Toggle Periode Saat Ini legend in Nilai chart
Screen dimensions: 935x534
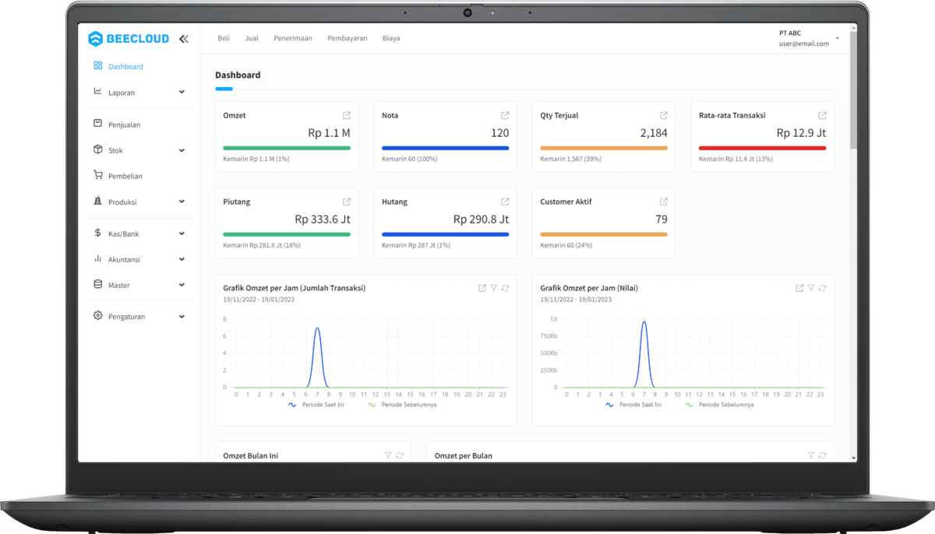pyautogui.click(x=633, y=405)
